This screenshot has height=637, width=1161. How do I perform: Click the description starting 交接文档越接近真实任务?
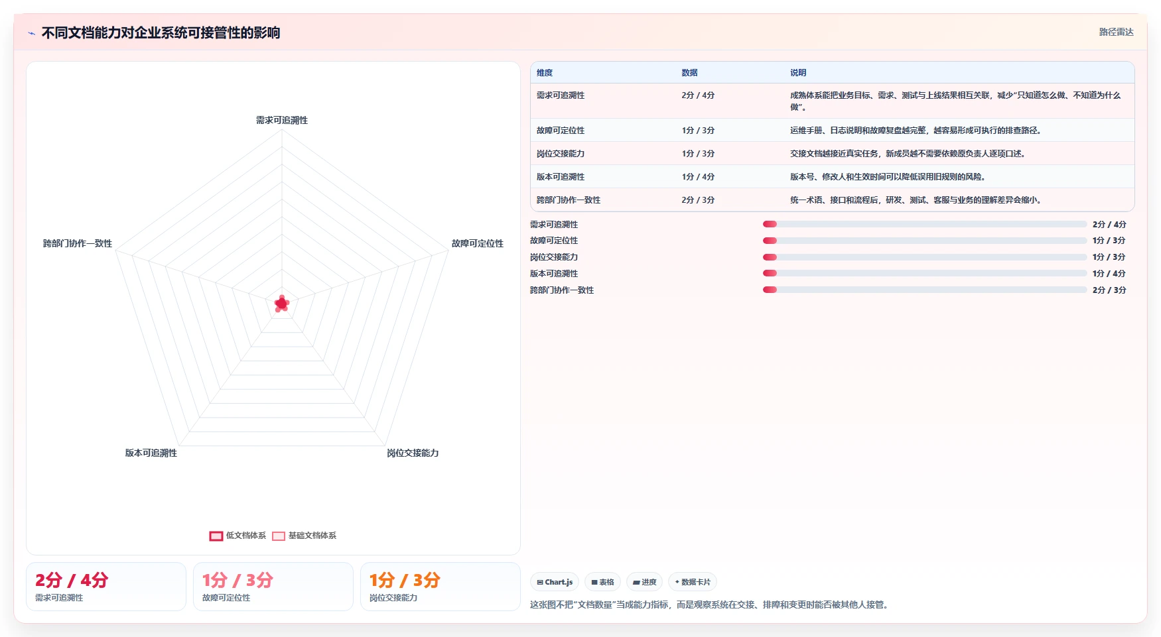click(909, 154)
